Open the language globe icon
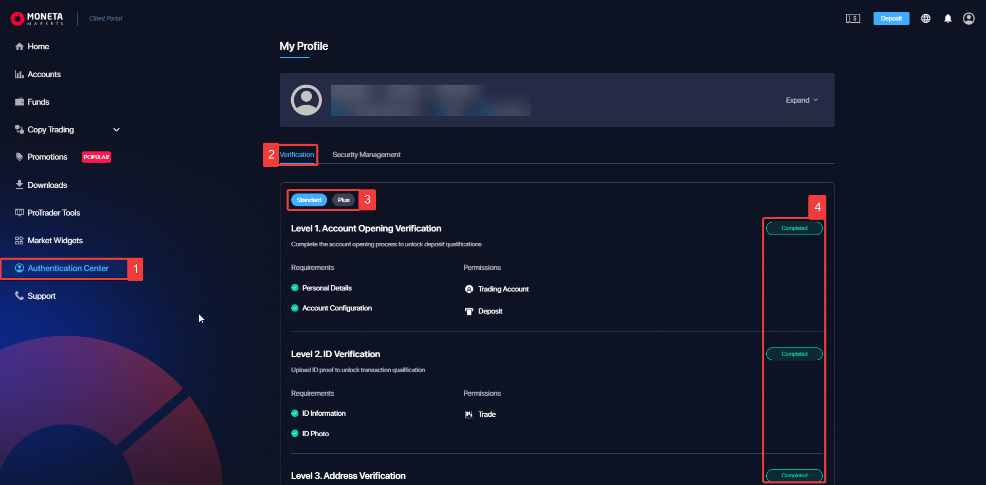The height and width of the screenshot is (485, 986). point(926,18)
